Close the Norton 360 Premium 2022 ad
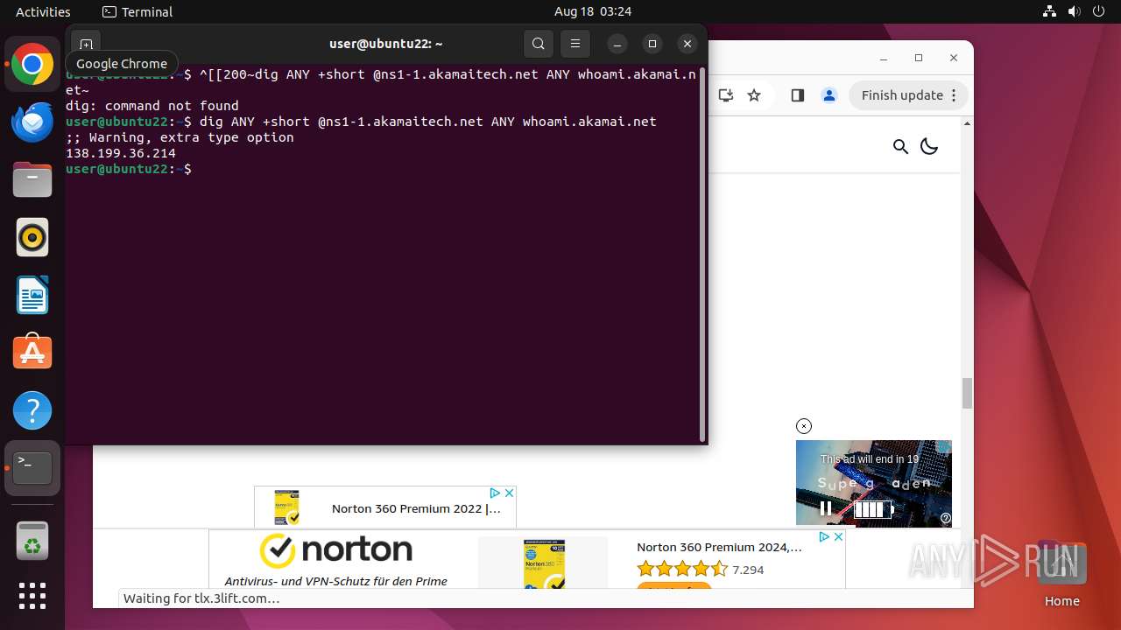Image resolution: width=1121 pixels, height=630 pixels. 509,493
